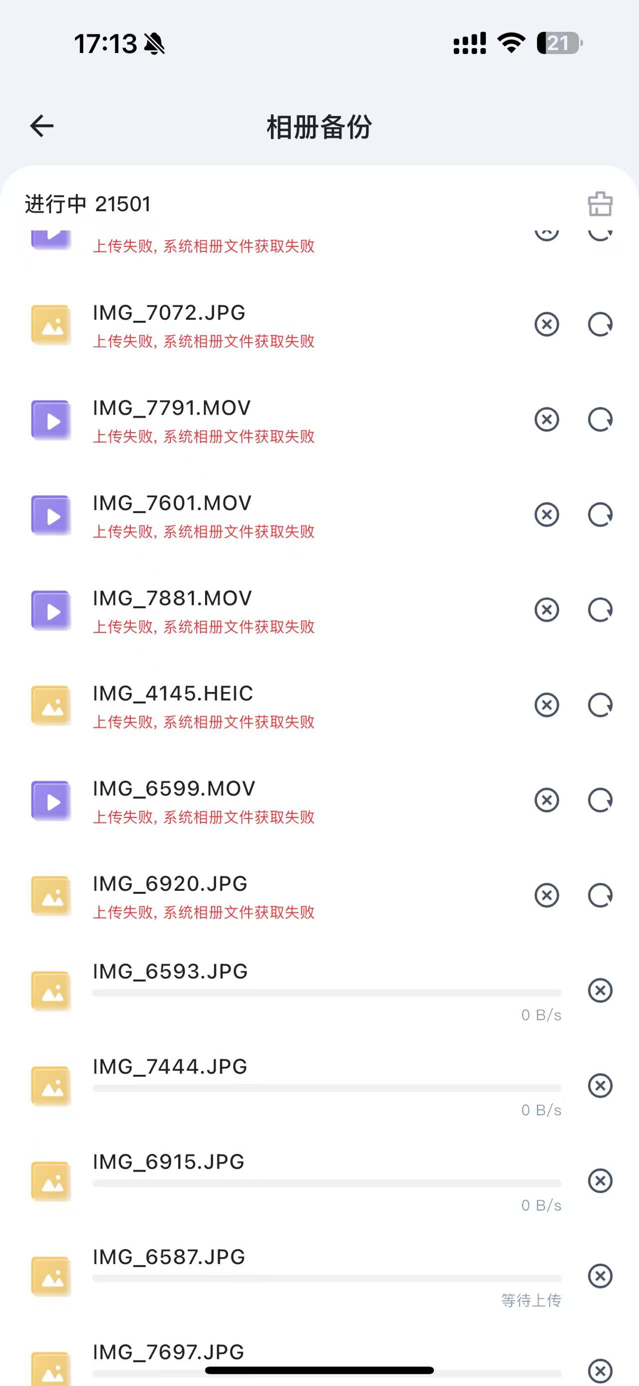Select the IMG_6920.JPG file name

170,884
